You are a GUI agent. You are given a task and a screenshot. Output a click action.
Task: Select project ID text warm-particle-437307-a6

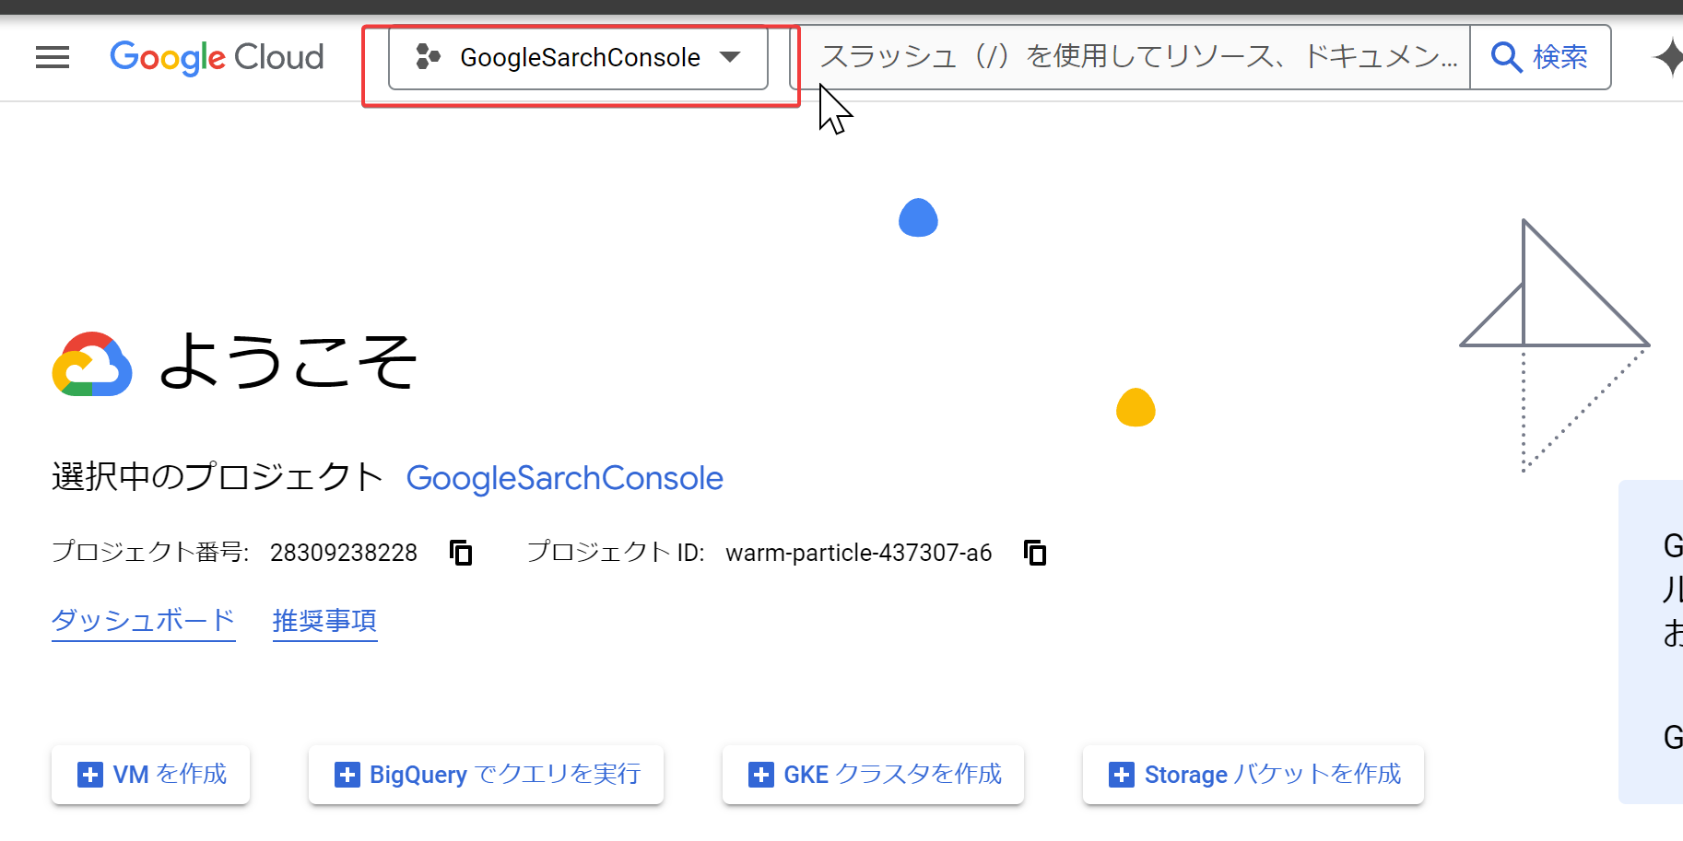point(859,553)
